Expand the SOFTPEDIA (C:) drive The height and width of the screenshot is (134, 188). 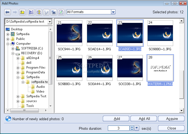tap(13, 49)
